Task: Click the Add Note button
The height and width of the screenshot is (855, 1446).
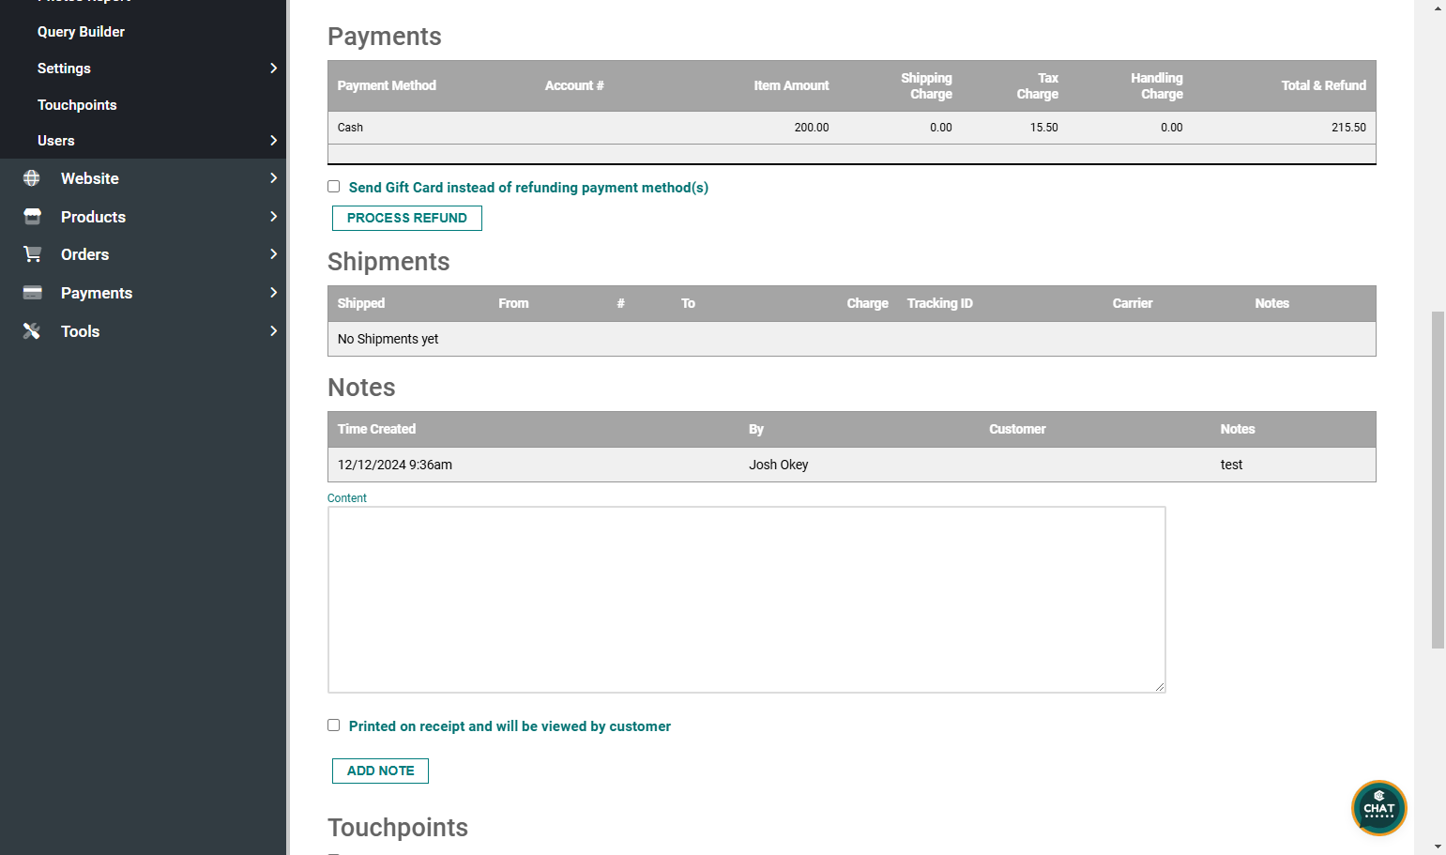Action: 380,771
